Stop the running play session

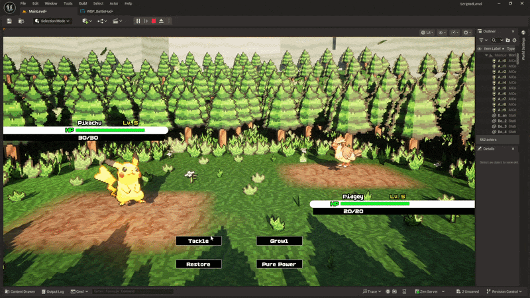(154, 21)
